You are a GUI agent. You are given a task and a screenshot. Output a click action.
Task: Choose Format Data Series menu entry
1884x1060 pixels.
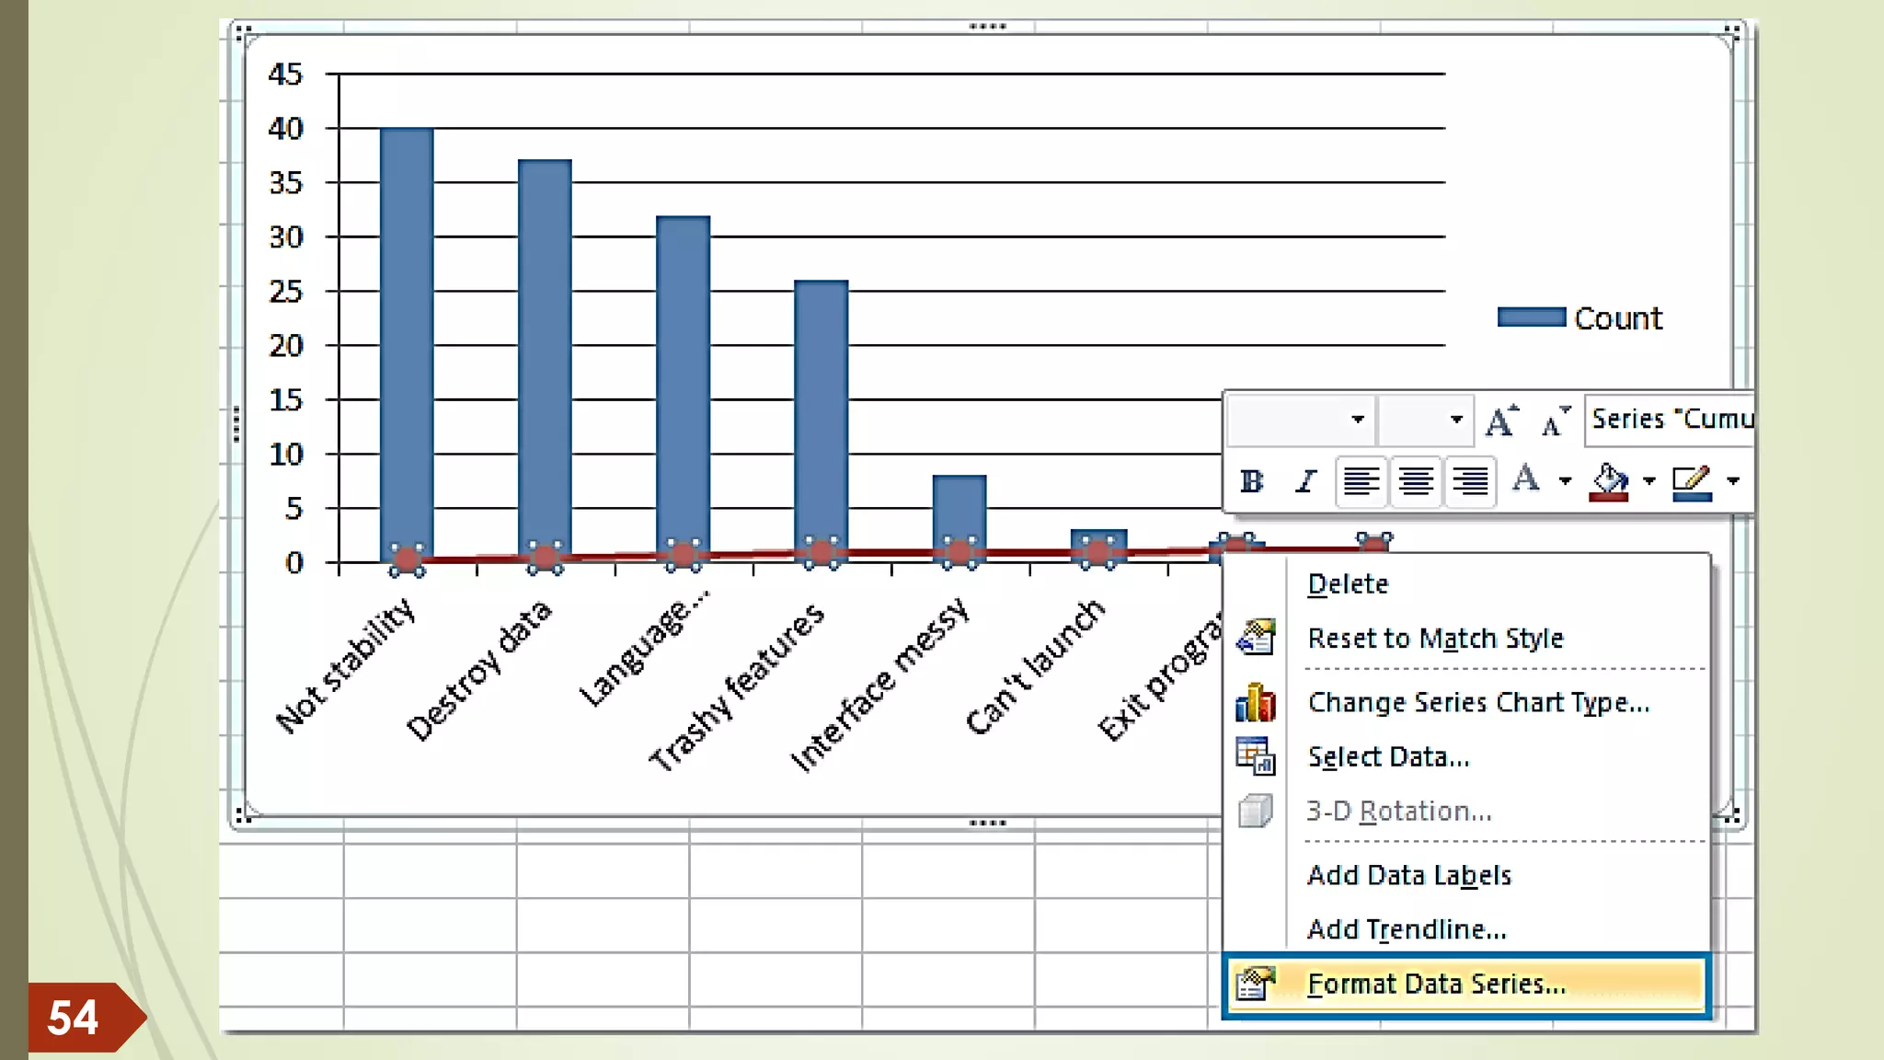click(x=1435, y=984)
